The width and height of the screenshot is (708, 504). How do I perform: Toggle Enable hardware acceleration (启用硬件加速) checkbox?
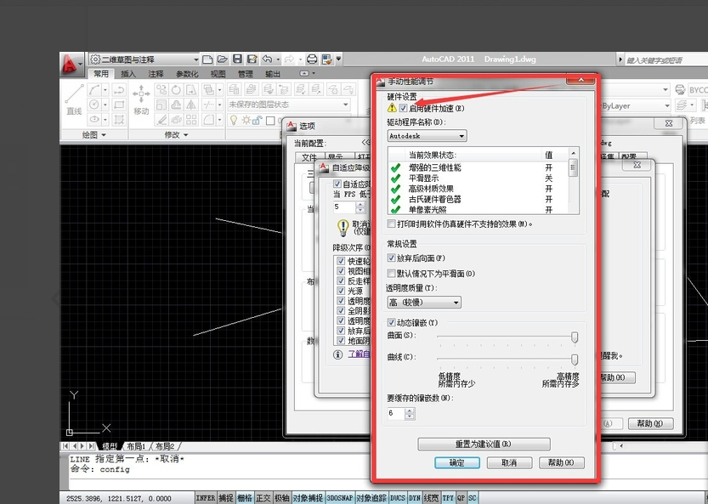click(x=403, y=109)
